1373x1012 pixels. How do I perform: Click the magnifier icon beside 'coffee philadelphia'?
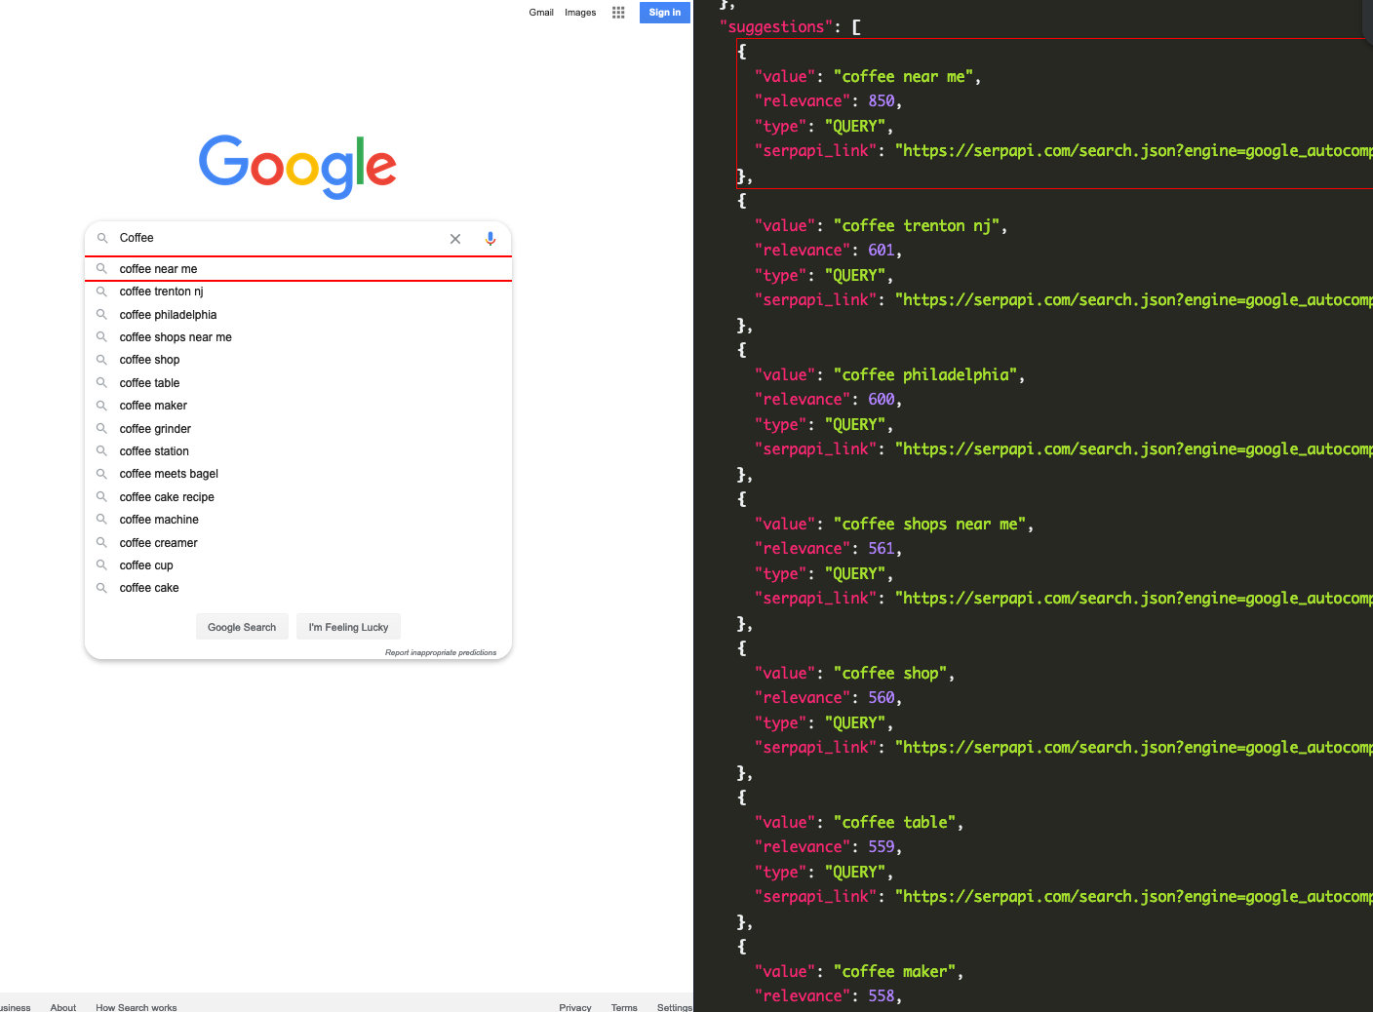click(x=101, y=314)
